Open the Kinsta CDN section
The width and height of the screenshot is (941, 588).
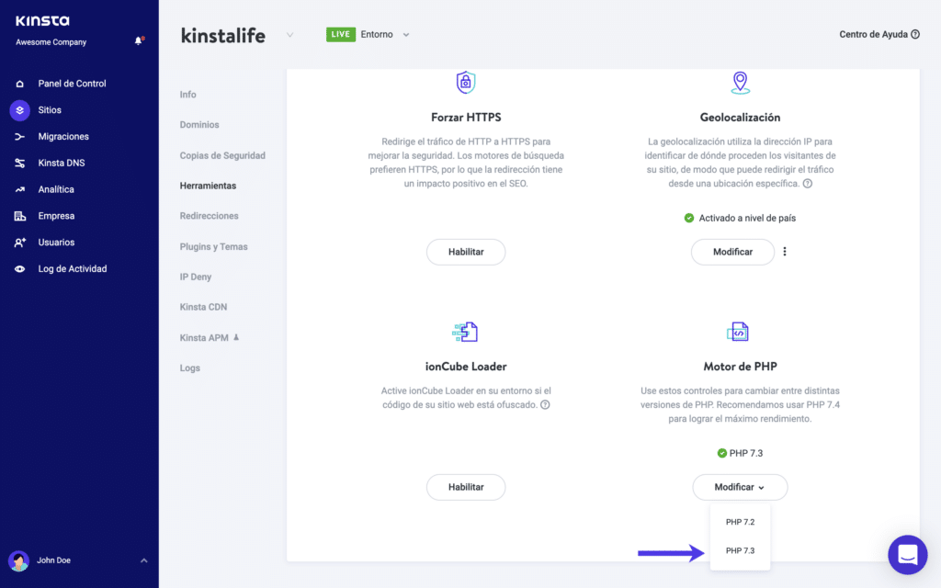[x=204, y=307]
